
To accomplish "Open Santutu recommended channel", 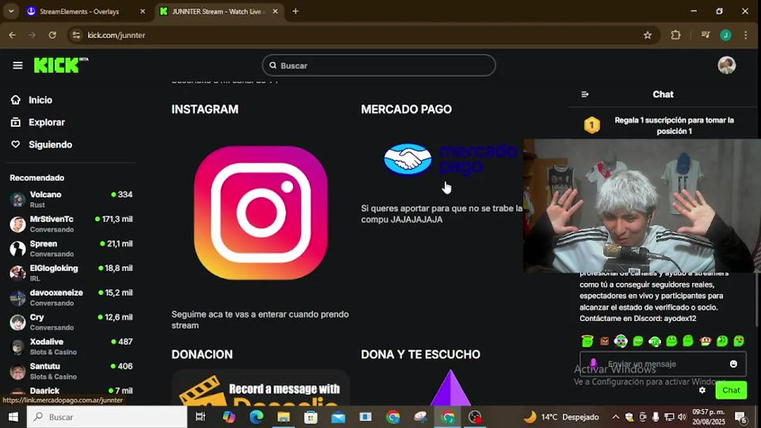I will 71,371.
